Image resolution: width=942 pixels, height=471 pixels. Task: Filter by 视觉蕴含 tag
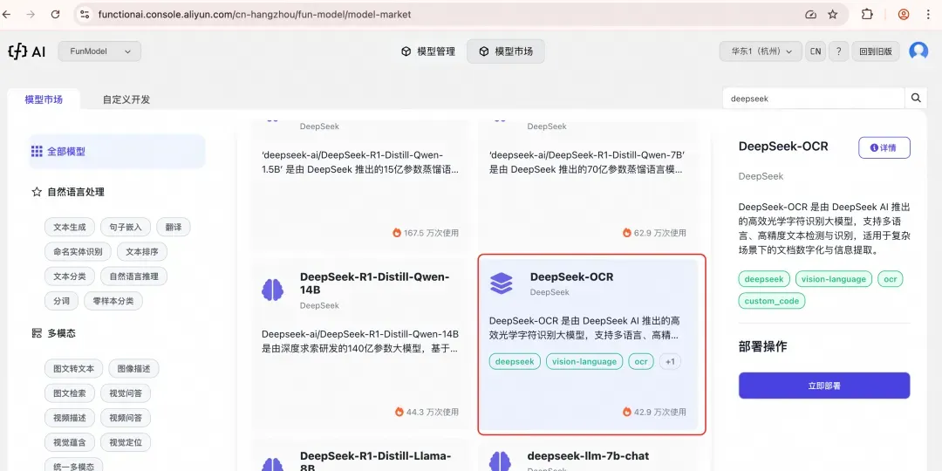(70, 443)
